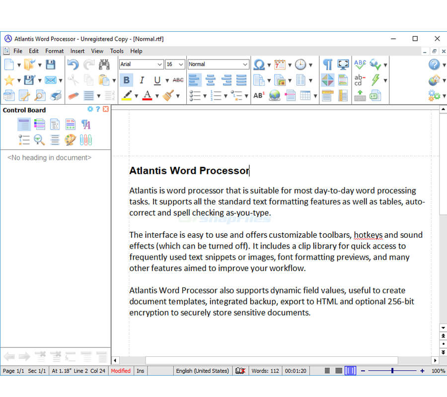Click the Find binoculars icon

click(104, 65)
